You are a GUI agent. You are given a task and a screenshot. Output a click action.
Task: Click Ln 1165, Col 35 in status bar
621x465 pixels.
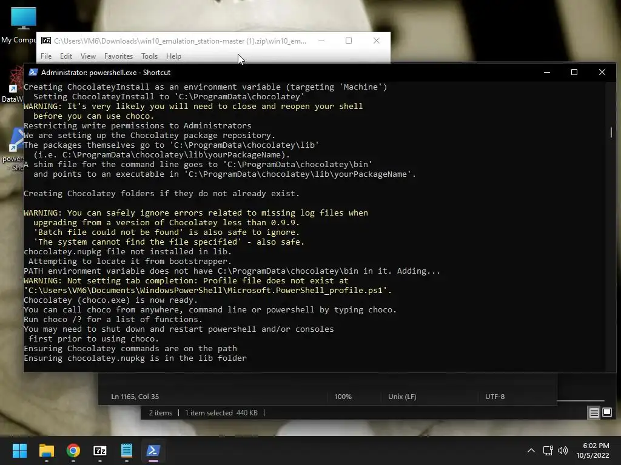(135, 396)
